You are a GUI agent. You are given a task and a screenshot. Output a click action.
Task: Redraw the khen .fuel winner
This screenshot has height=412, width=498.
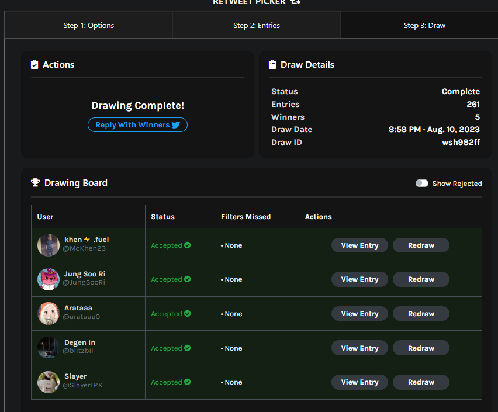coord(421,245)
